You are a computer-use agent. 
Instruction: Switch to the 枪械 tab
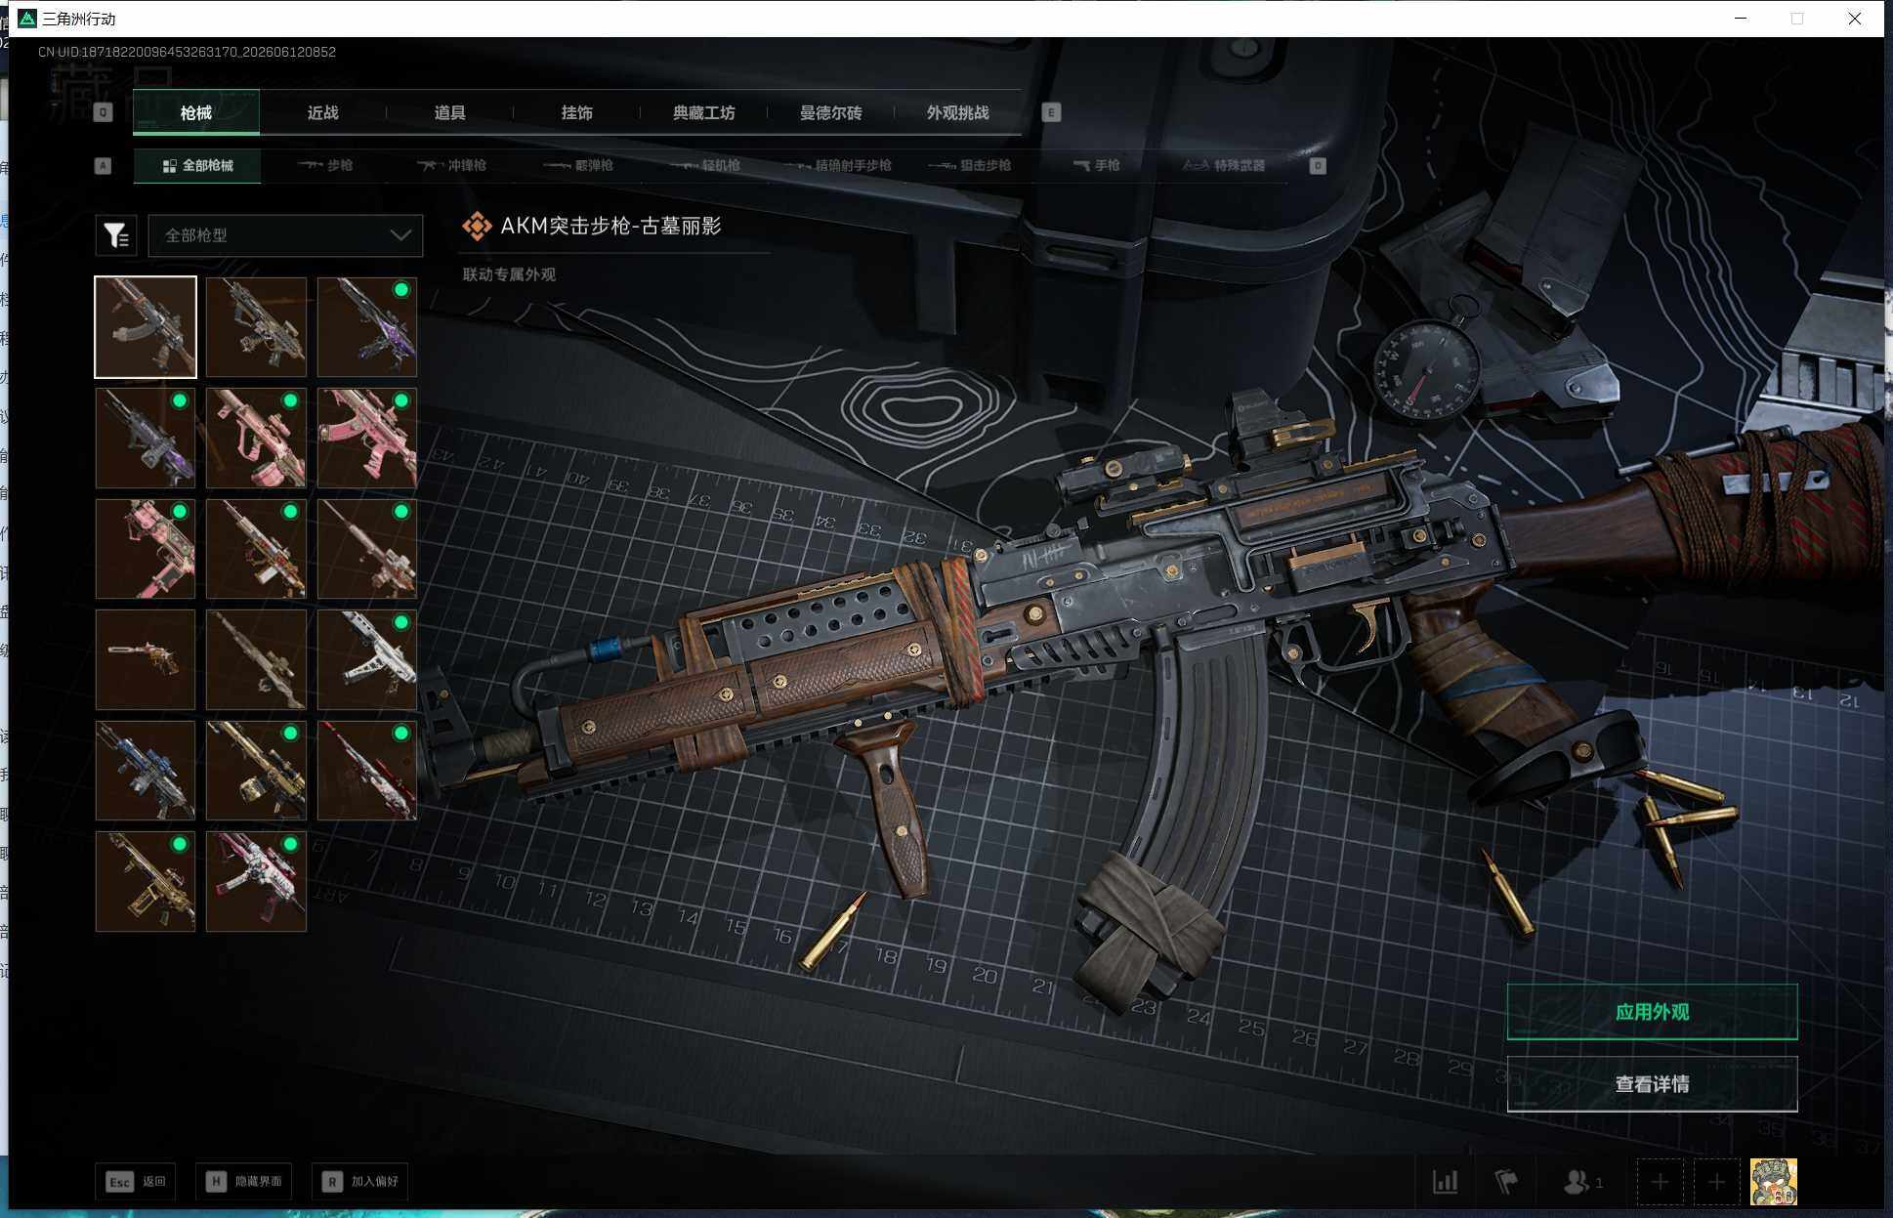196,112
